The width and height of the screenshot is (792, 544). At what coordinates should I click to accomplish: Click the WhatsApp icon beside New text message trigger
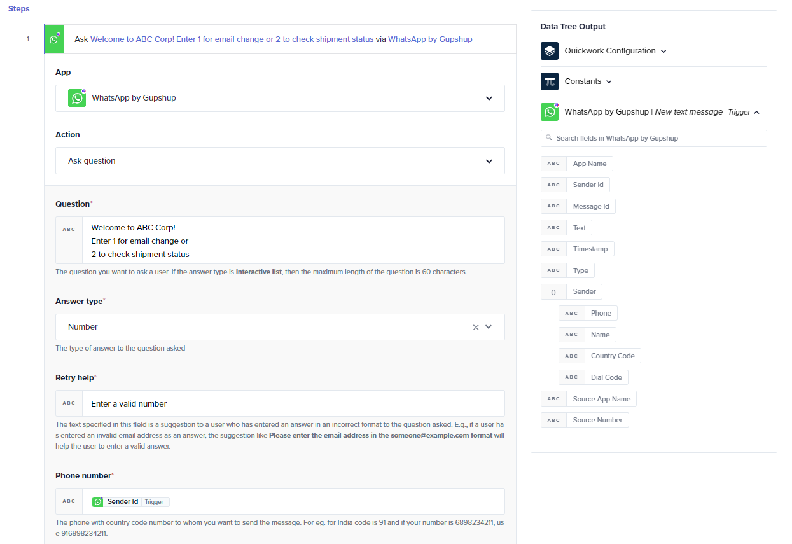pos(550,112)
